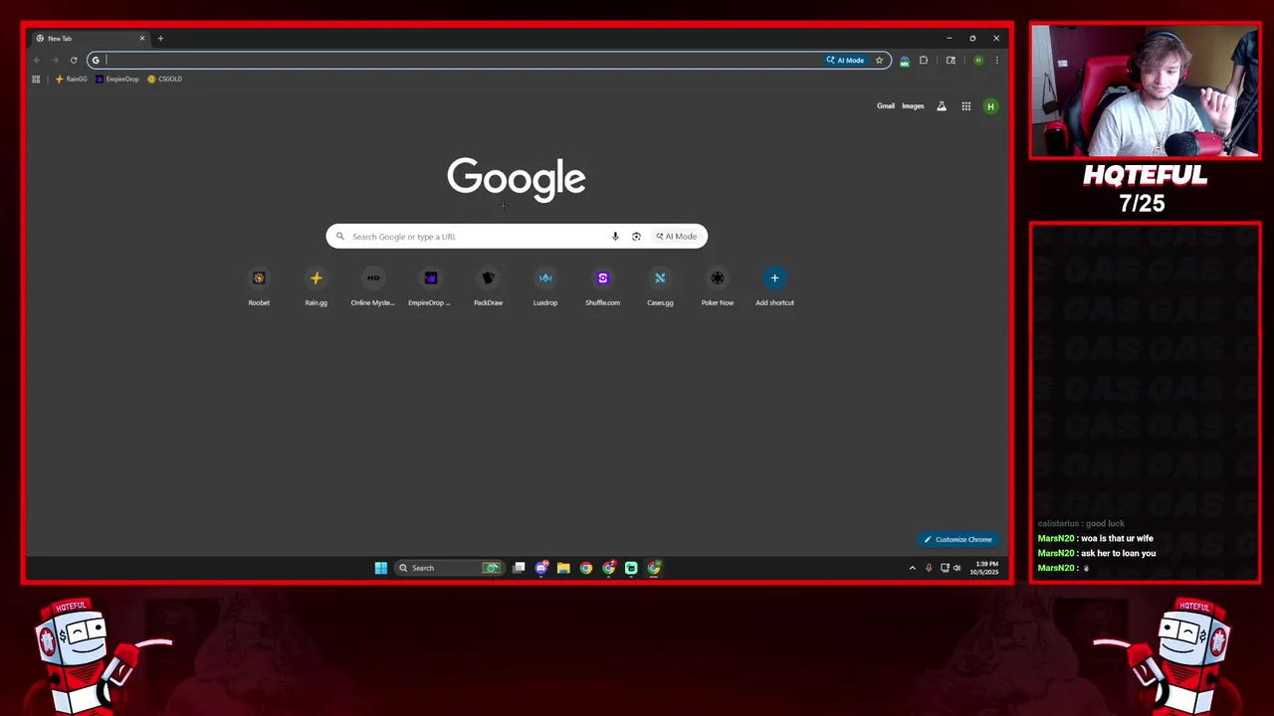The image size is (1274, 716).
Task: Open the Google account avatar on the page
Action: tap(990, 106)
